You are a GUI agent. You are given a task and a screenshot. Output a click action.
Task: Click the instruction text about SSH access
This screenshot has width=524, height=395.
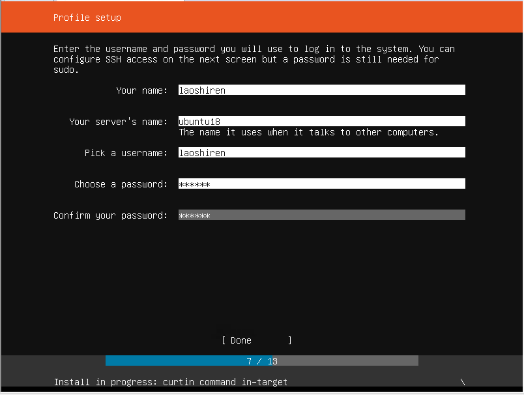[x=254, y=59]
